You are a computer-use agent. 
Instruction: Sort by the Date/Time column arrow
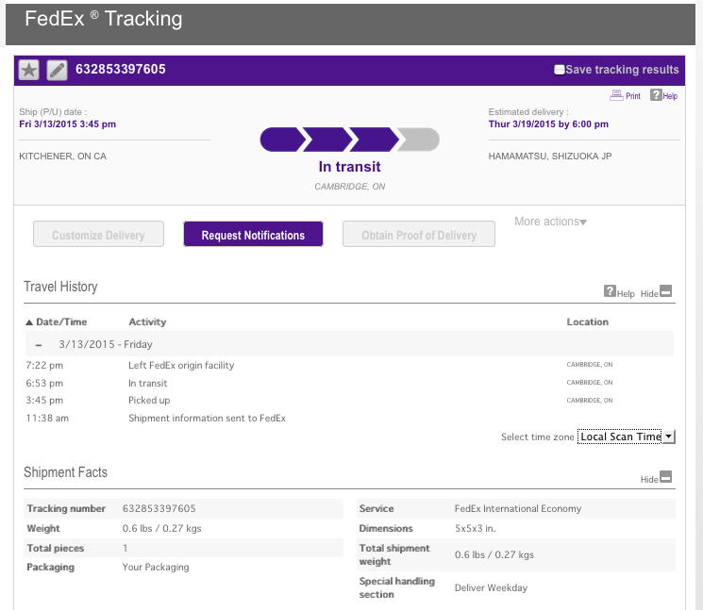pos(29,322)
